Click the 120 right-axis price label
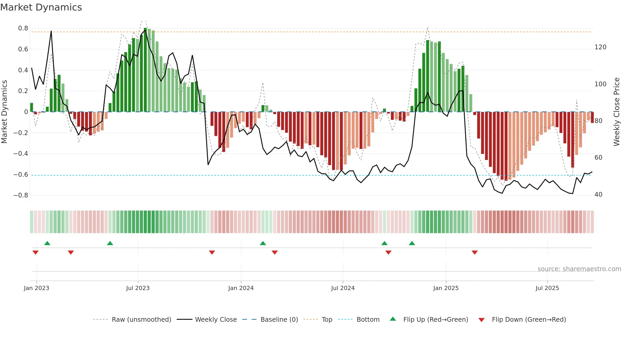Viewport: 630px width, 354px height. click(x=601, y=47)
